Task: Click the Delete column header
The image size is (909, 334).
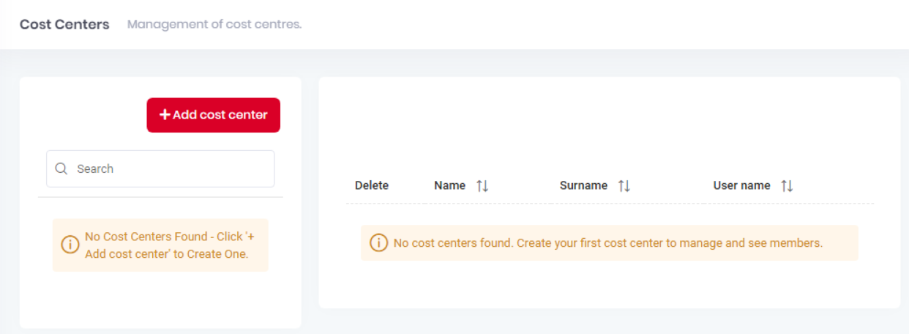Action: (x=372, y=185)
